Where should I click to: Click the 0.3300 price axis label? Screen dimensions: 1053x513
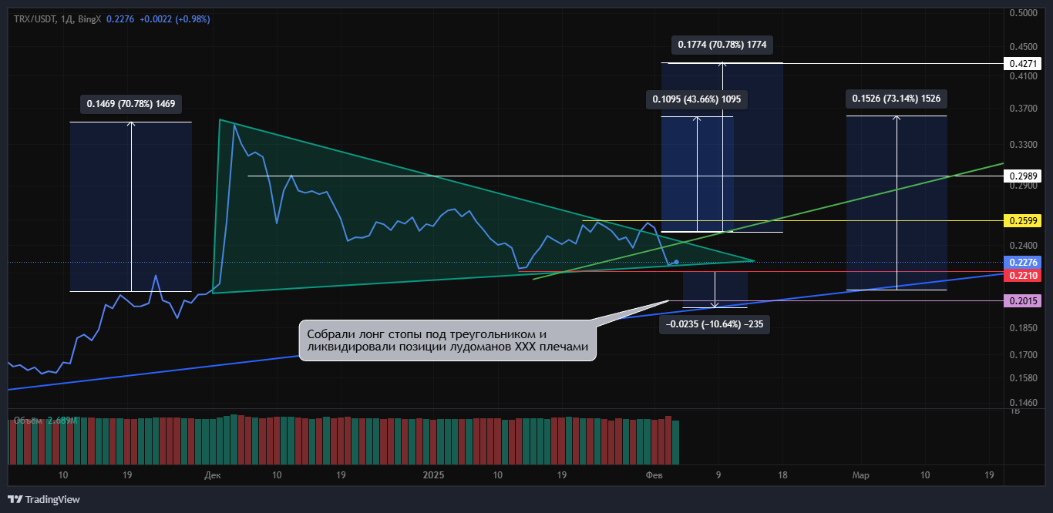point(1023,145)
